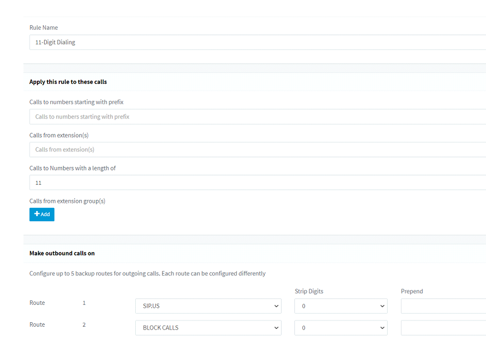Image resolution: width=486 pixels, height=349 pixels.
Task: Click the Rule Name label
Action: click(44, 27)
